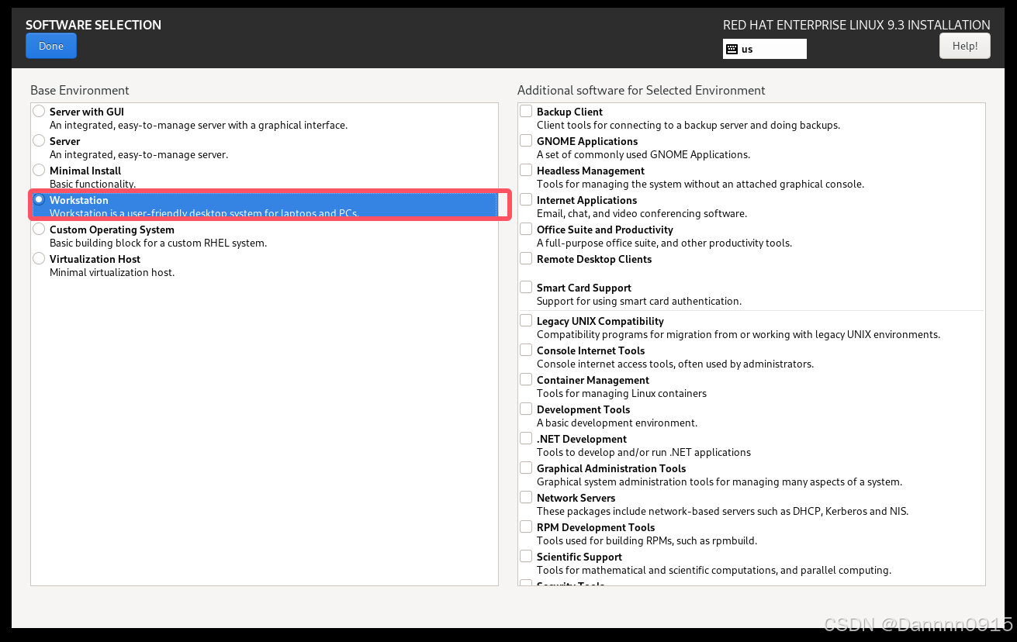The width and height of the screenshot is (1017, 642).
Task: Tick Office Suite and Productivity checkbox
Action: 526,230
